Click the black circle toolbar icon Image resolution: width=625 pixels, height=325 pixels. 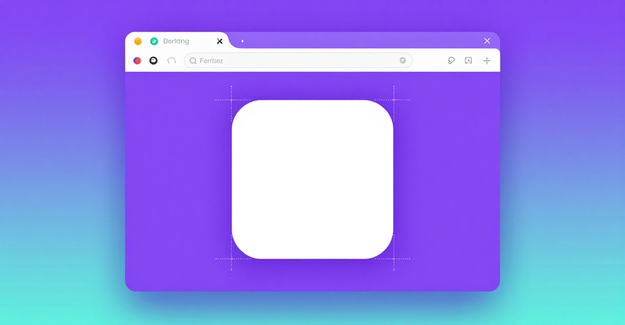[154, 60]
